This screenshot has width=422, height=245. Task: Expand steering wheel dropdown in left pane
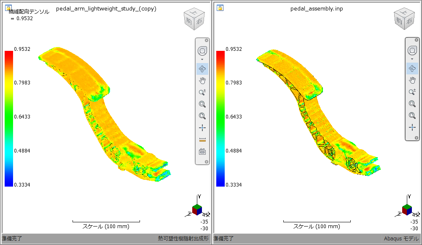(x=202, y=60)
